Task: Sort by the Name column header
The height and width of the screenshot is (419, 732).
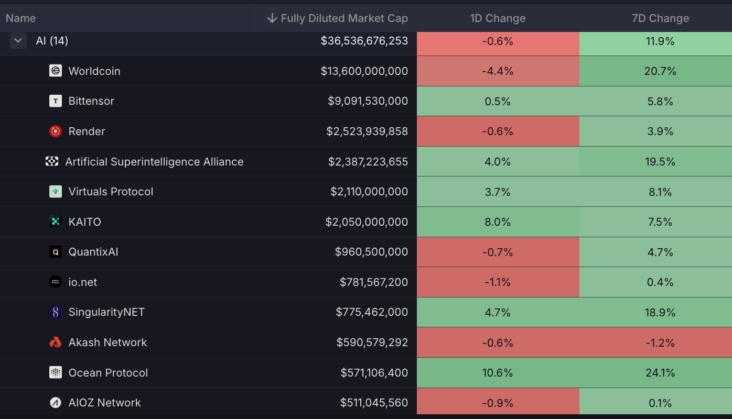Action: click(21, 18)
